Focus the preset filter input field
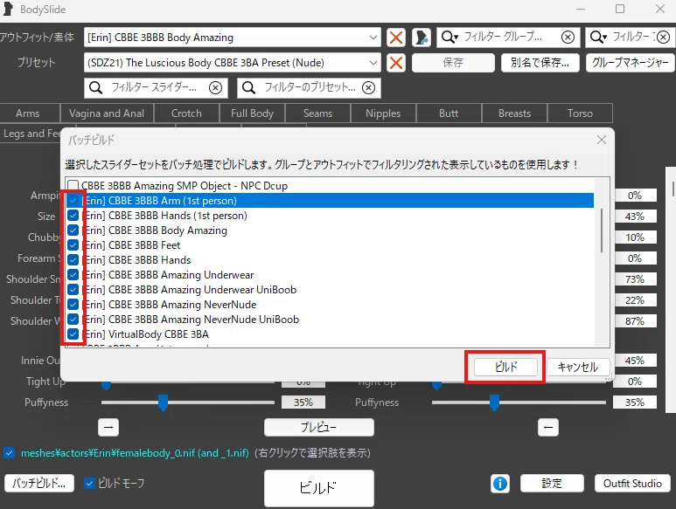 (309, 88)
